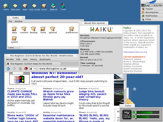Screen dimensions: 163x122
Task: Click About window scrollbar down arrow
Action: pos(158,72)
